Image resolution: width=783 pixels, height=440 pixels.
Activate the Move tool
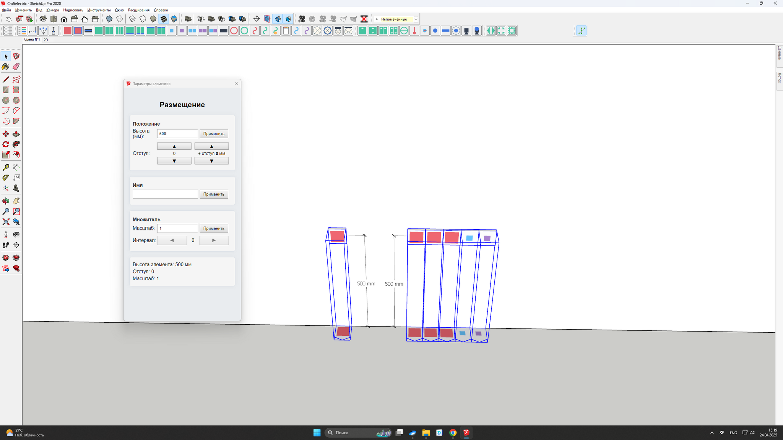[6, 134]
